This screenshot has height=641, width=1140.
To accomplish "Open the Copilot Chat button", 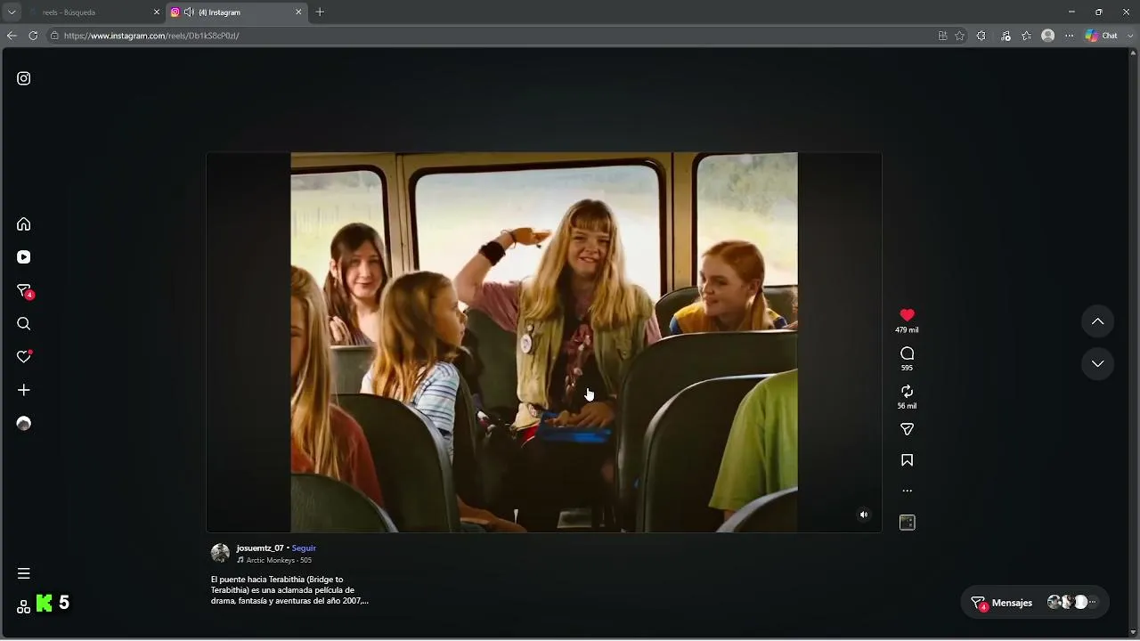I will 1101,36.
